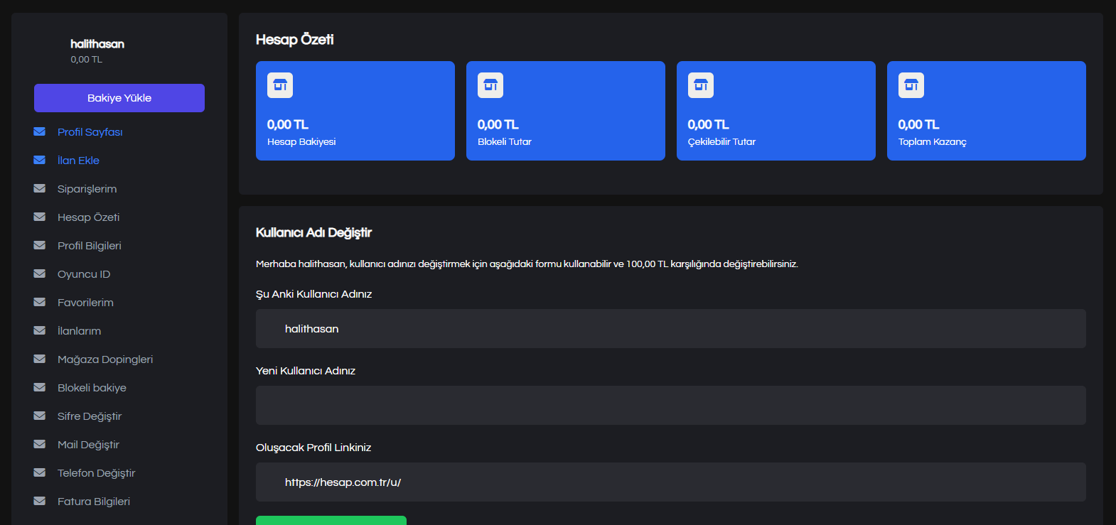
Task: Click the envelope icon beside Mağaza Dopingleri
Action: coord(40,359)
